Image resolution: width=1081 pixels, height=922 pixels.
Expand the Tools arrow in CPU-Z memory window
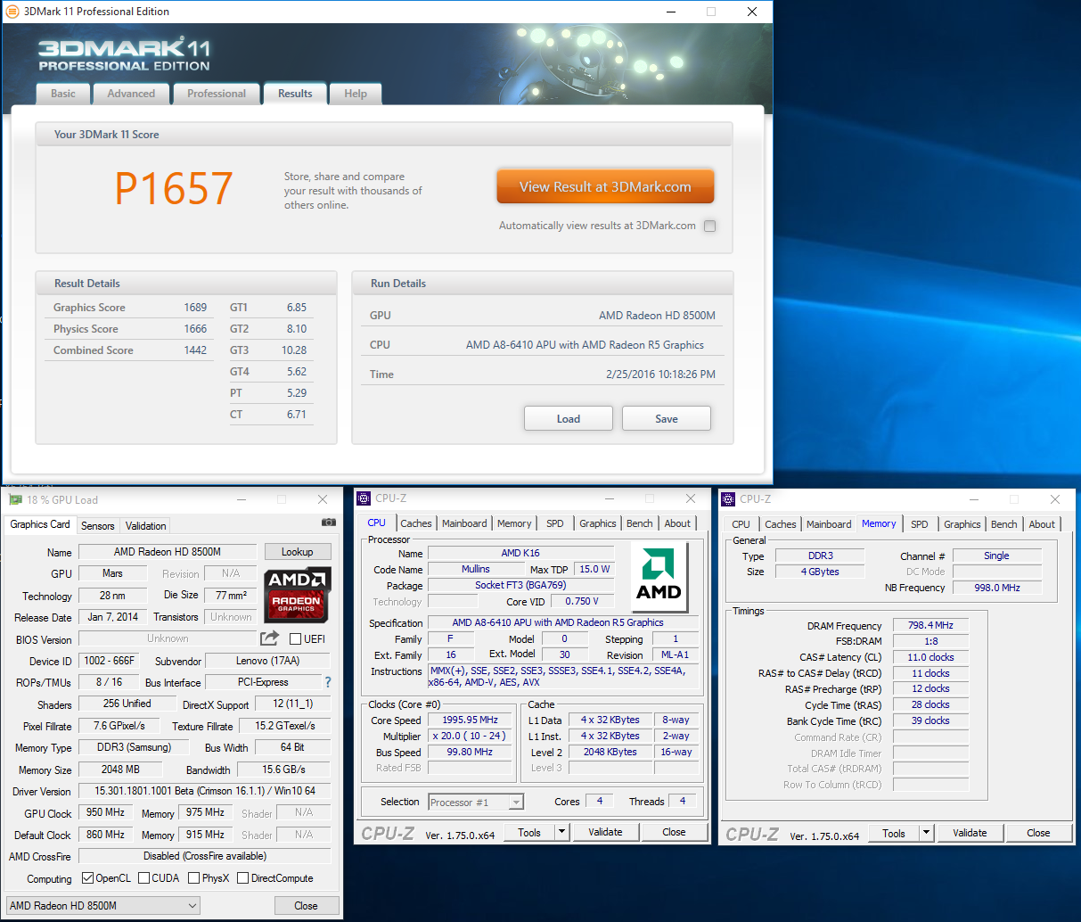(x=927, y=833)
